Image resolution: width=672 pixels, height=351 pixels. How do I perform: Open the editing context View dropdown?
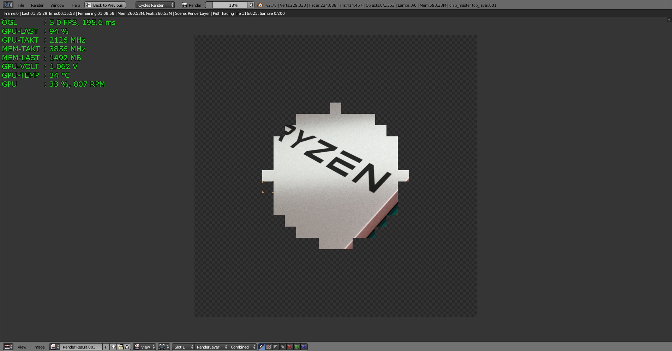144,347
